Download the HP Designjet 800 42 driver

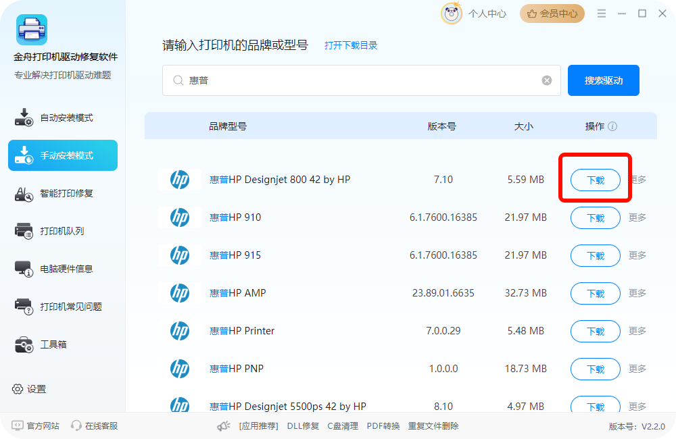click(x=596, y=180)
